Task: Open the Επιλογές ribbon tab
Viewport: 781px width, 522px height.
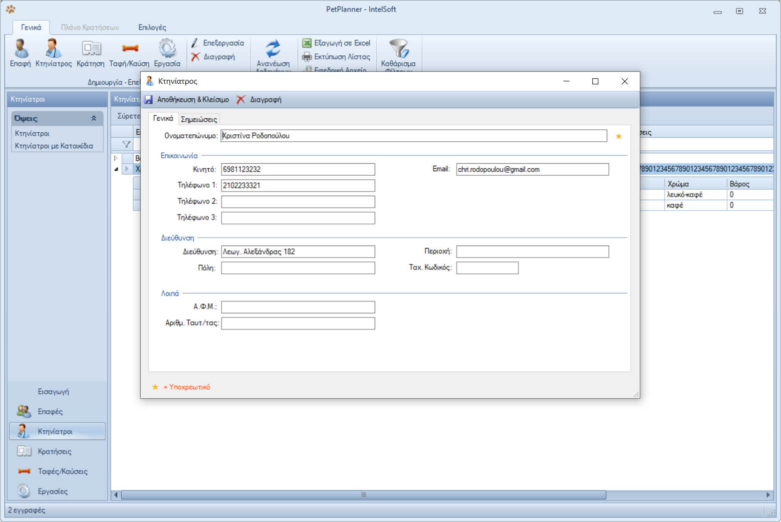Action: point(152,27)
